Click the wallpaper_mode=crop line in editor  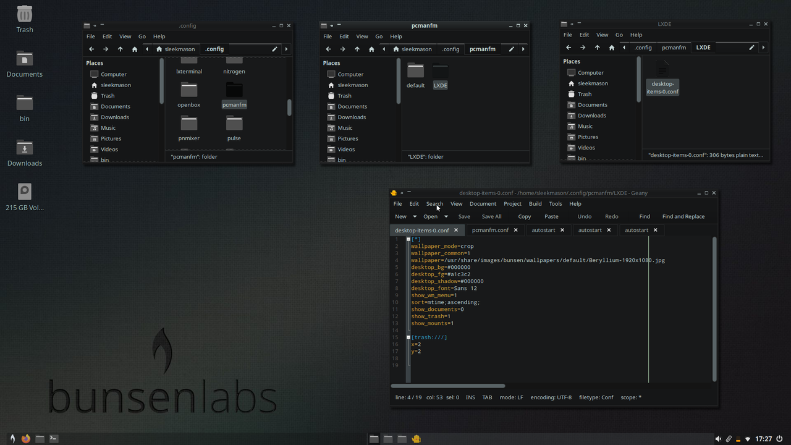(x=442, y=246)
